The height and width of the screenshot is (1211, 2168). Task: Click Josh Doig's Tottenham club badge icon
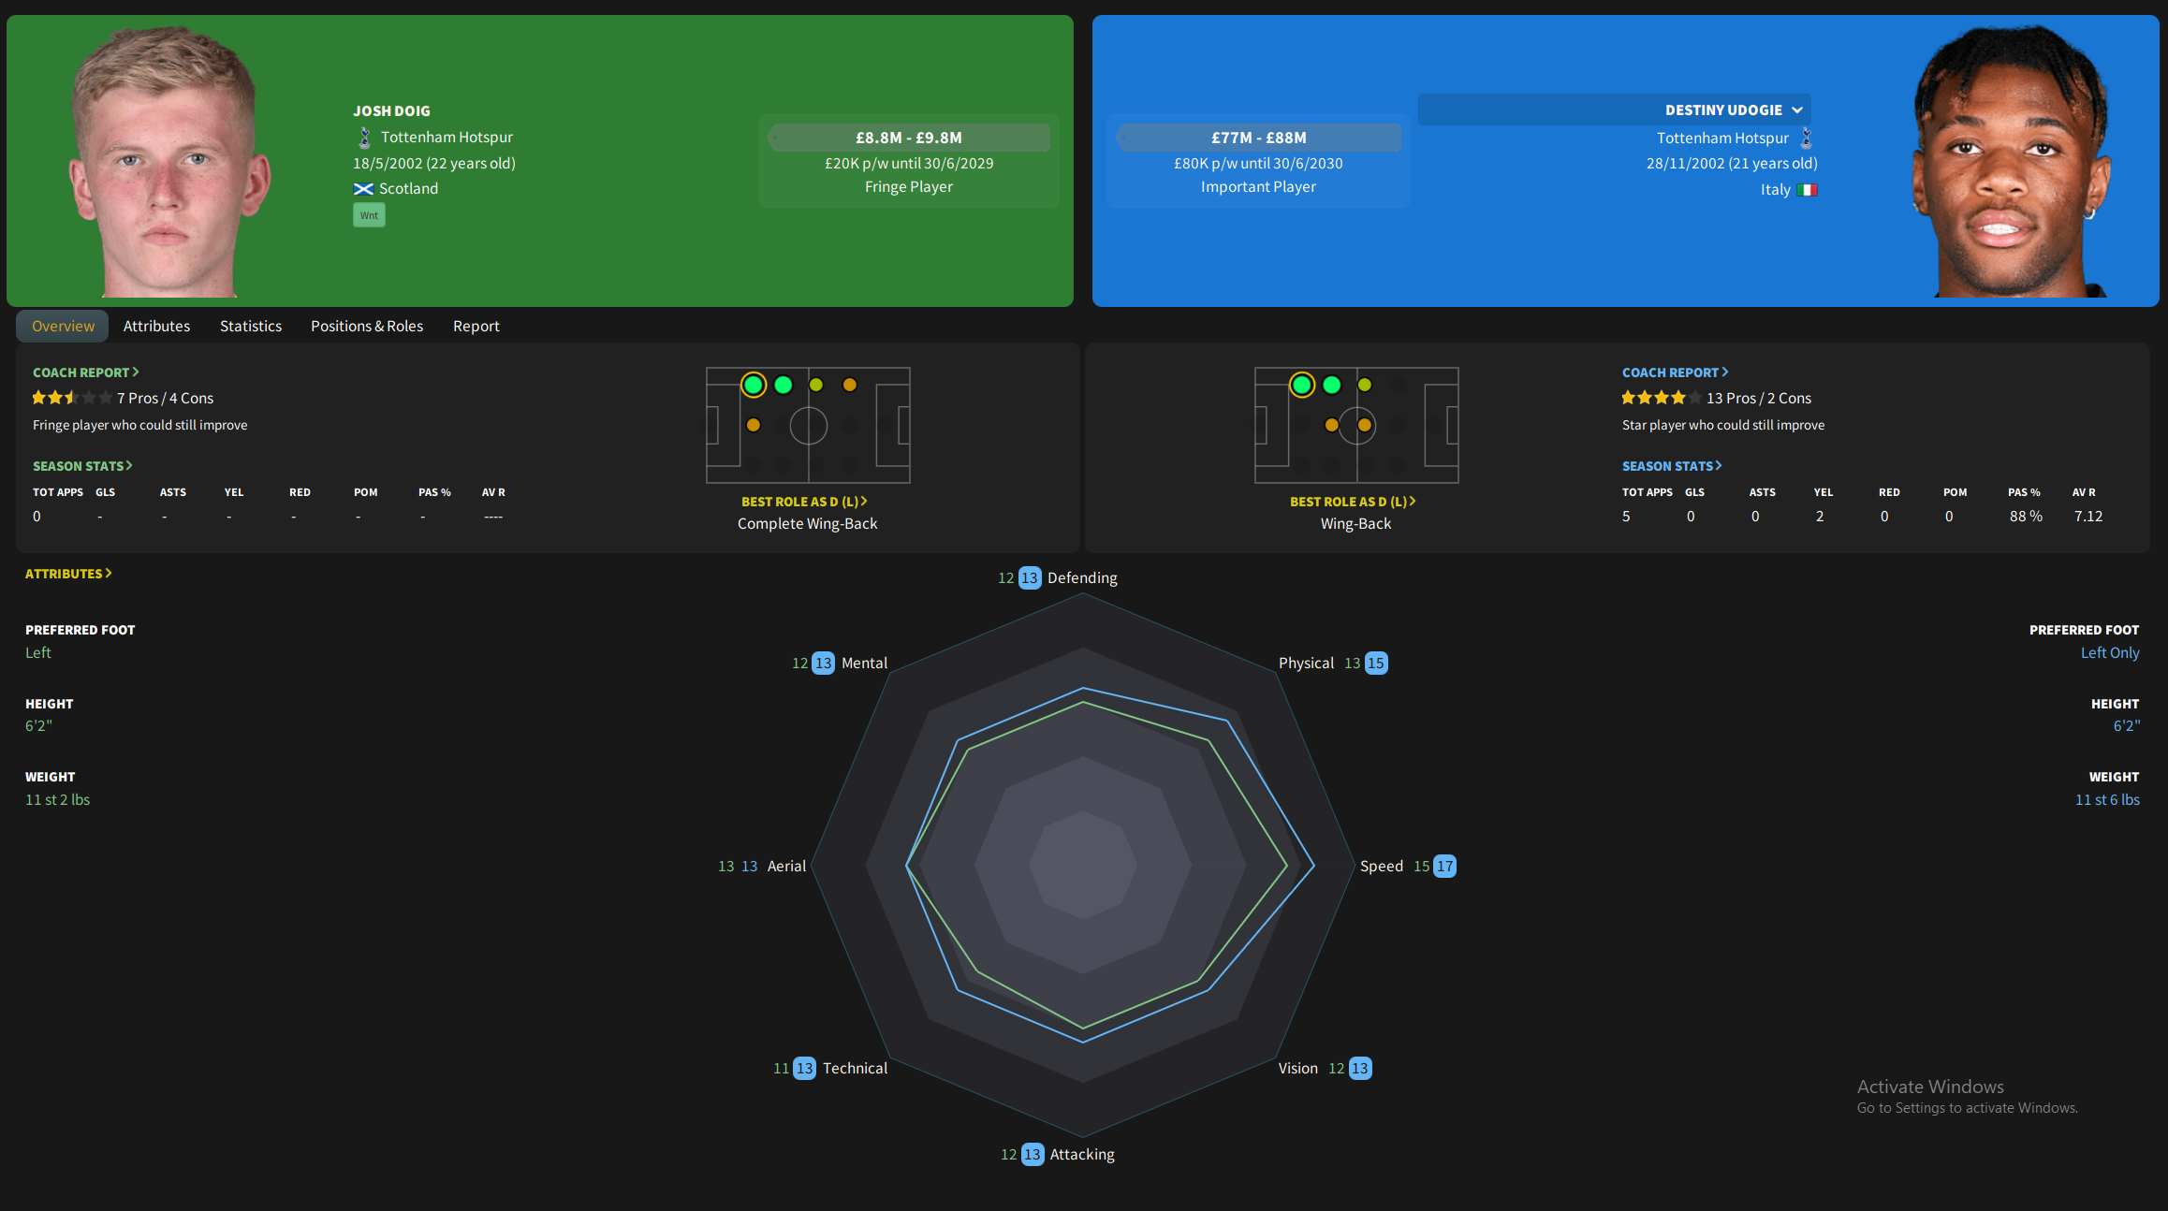click(364, 139)
